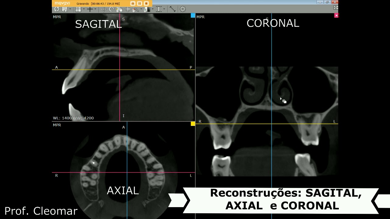Open the dropdown arrow beside the save icon

pos(70,9)
